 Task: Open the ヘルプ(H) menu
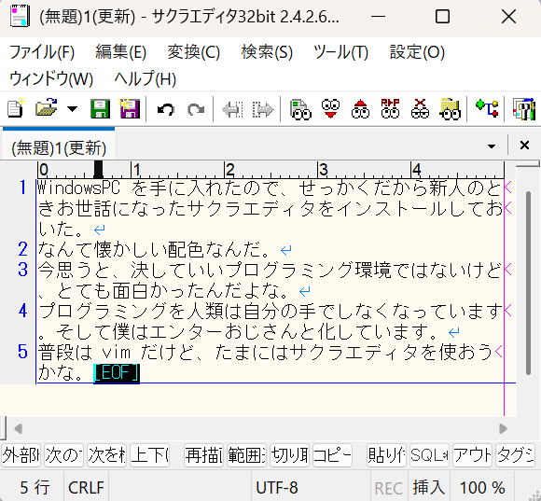pos(146,78)
